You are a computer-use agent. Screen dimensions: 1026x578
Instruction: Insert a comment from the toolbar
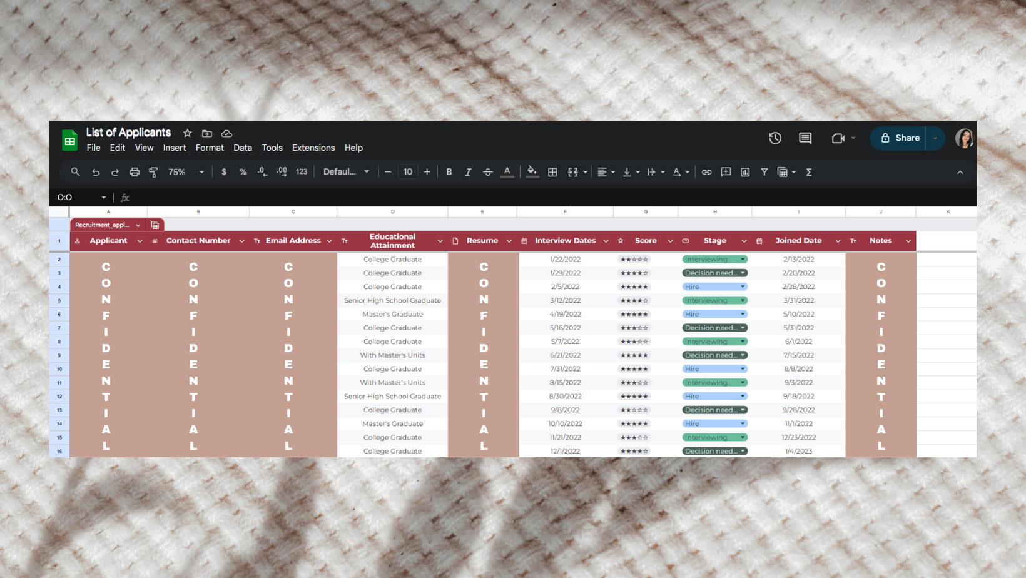coord(726,172)
